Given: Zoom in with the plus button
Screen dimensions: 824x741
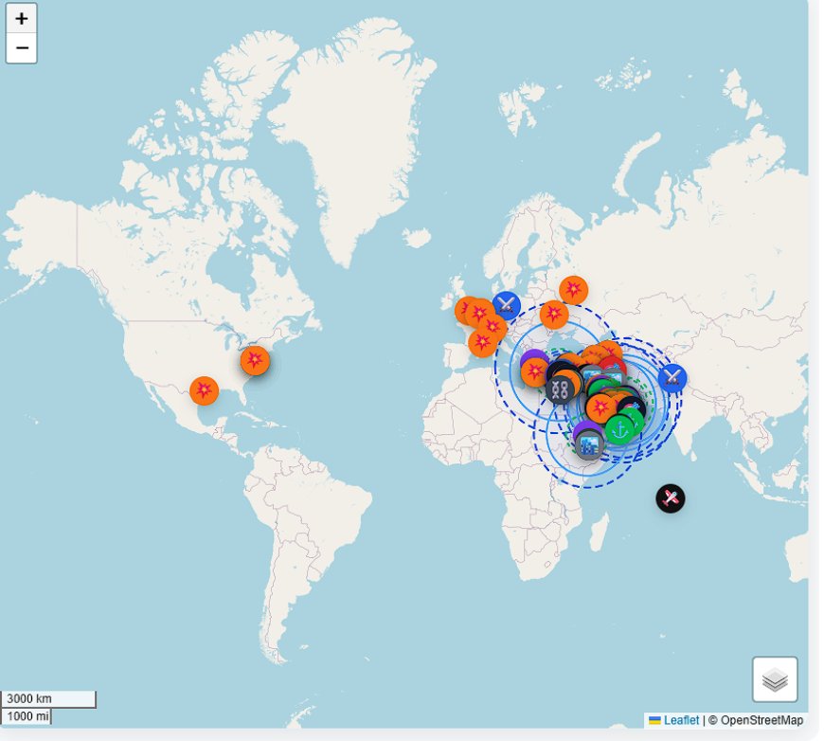Looking at the screenshot, I should click(21, 18).
